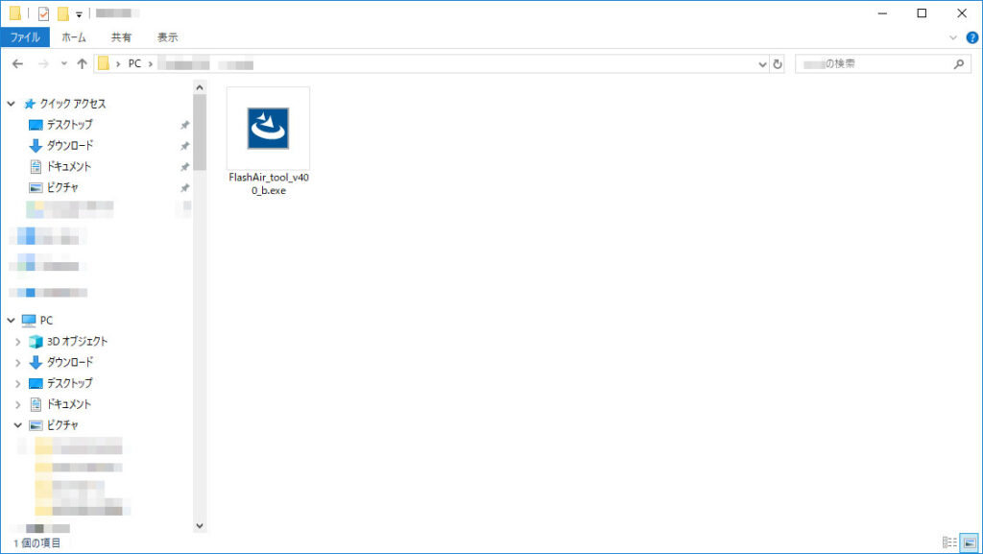Image resolution: width=983 pixels, height=554 pixels.
Task: Go forward with the right arrow button
Action: coord(43,64)
